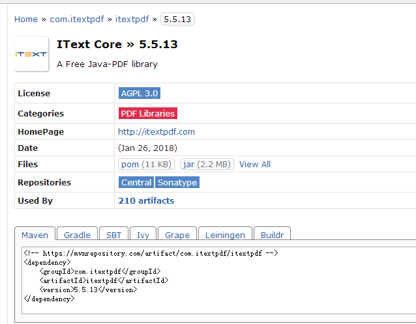Image resolution: width=416 pixels, height=324 pixels.
Task: Click the 5.5.13 version breadcrumb badge
Action: pos(177,20)
